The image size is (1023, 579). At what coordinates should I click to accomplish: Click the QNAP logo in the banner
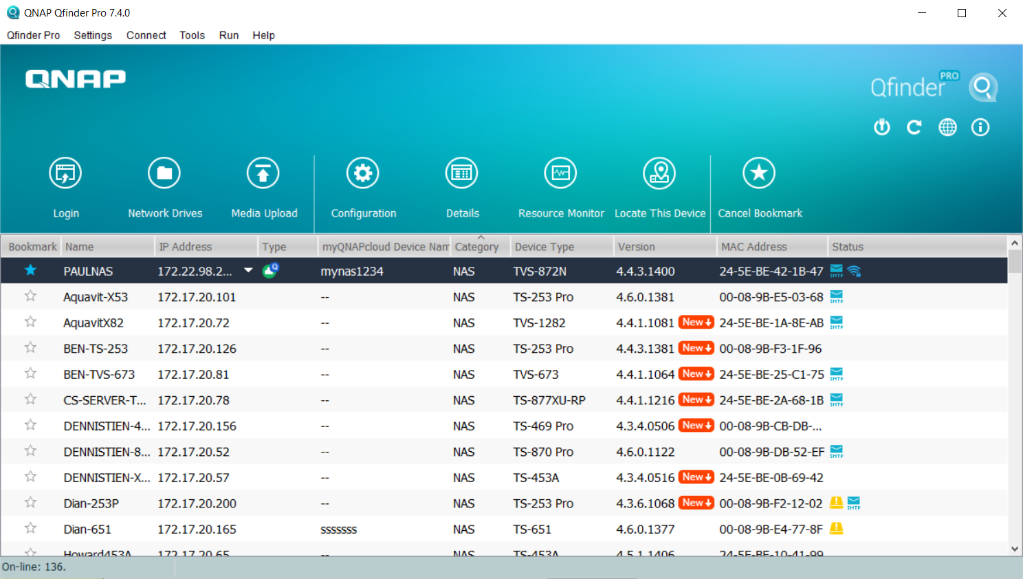pyautogui.click(x=76, y=79)
